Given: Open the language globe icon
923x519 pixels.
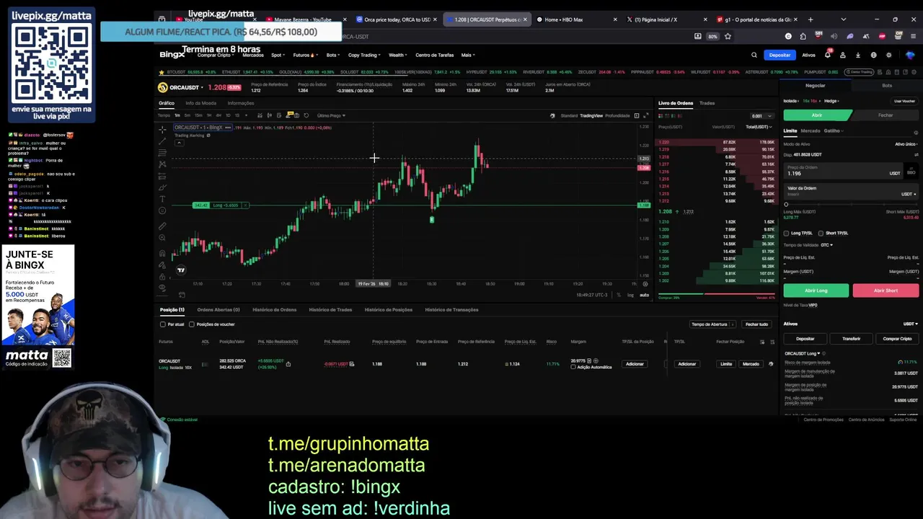Looking at the screenshot, I should pyautogui.click(x=873, y=55).
